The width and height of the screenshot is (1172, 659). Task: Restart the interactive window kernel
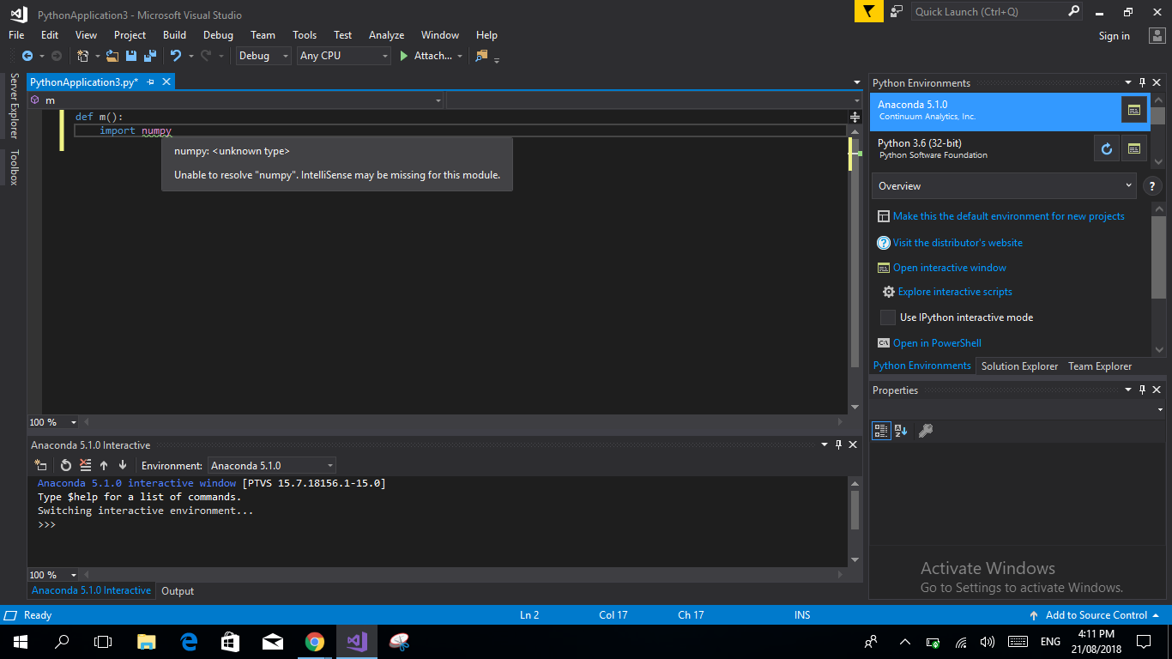[x=65, y=464]
